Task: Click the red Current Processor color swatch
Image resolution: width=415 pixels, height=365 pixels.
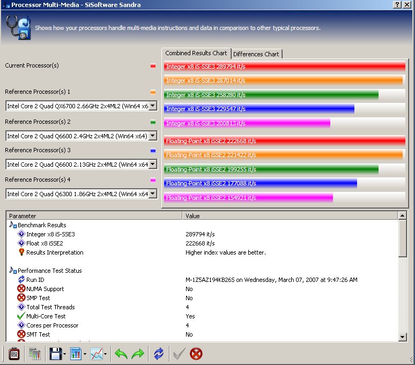Action: 153,66
